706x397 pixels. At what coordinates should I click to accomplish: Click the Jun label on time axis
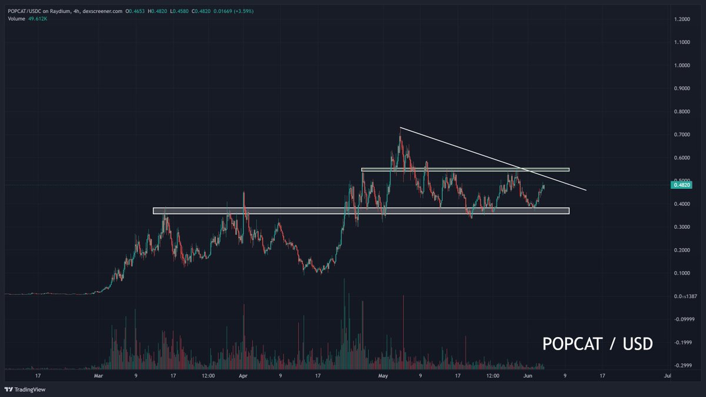[528, 375]
